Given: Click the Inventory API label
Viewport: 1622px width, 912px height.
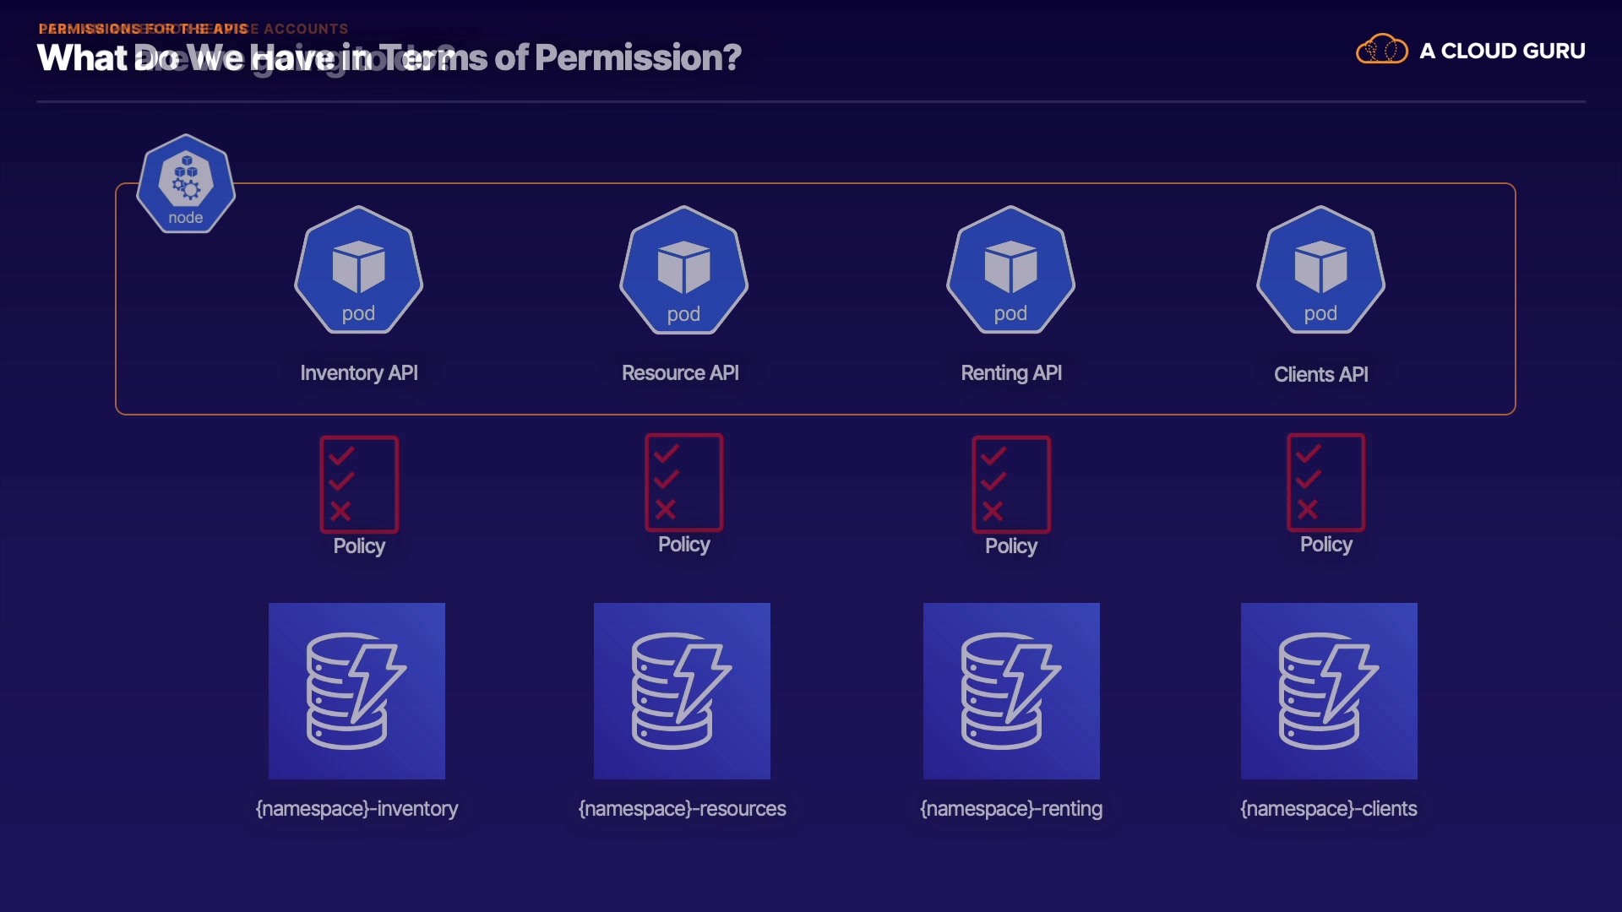Looking at the screenshot, I should pos(359,373).
